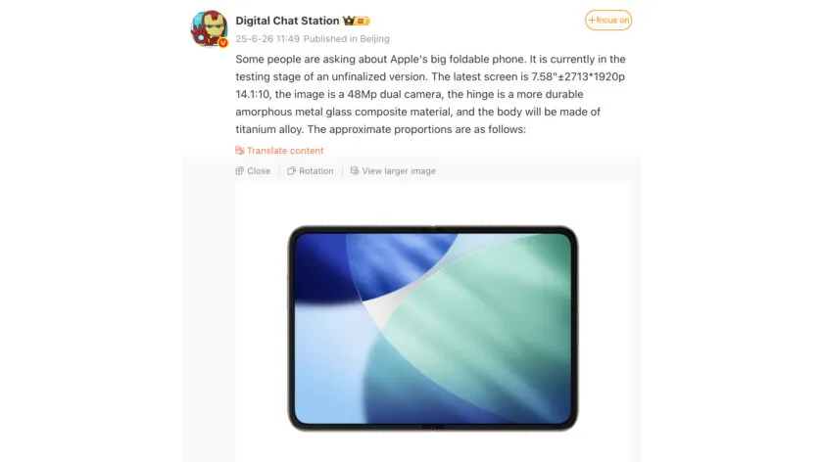The width and height of the screenshot is (823, 462).
Task: Open Digital Chat Station's Iron Man avatar
Action: (209, 28)
